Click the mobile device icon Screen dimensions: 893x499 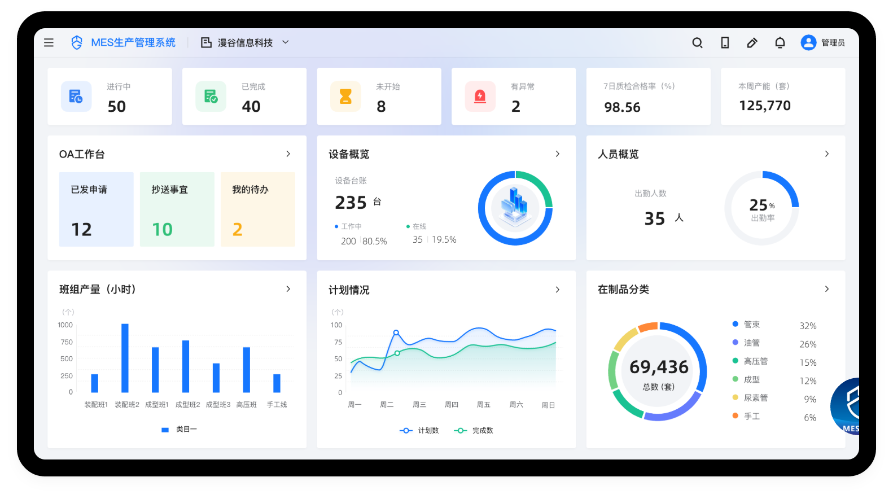coord(725,43)
